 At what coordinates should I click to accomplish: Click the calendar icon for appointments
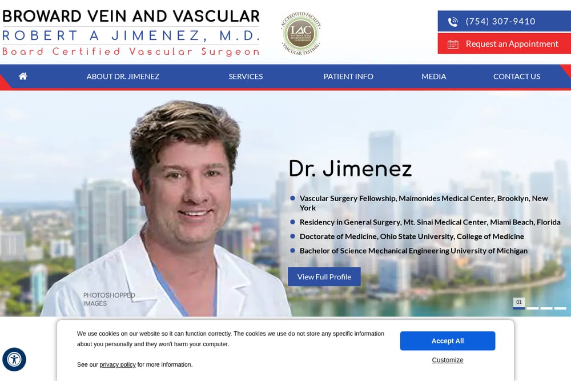(453, 45)
